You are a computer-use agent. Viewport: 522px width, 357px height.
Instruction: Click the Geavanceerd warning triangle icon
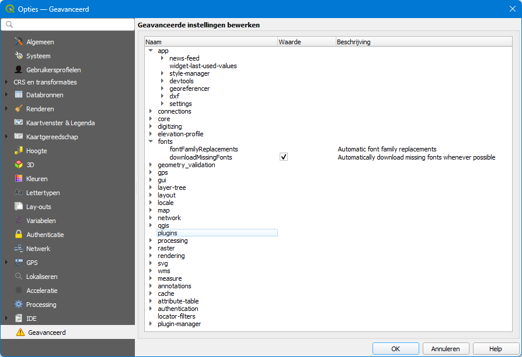[x=20, y=332]
